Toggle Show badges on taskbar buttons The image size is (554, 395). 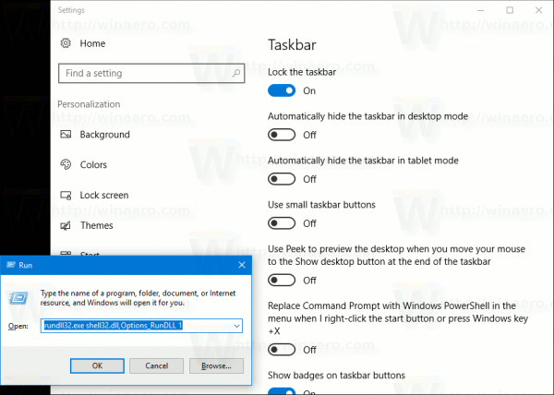(x=282, y=391)
